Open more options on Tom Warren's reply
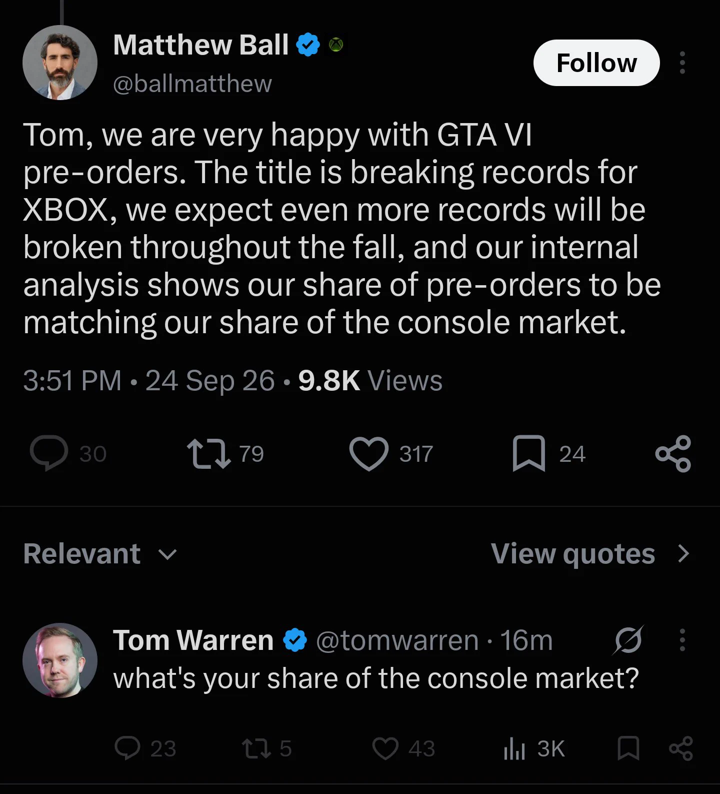The image size is (720, 794). 682,640
